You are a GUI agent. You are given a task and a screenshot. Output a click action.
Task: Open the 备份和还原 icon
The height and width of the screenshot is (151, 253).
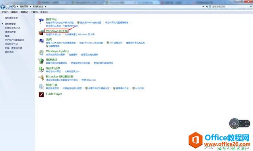41,69
